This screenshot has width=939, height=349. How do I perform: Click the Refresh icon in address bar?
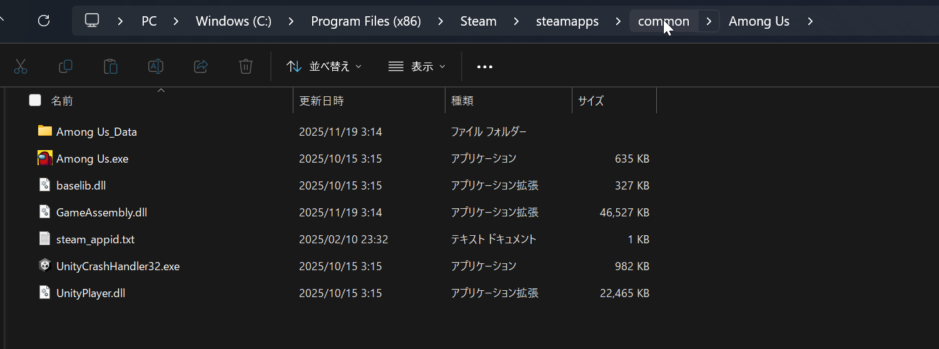tap(44, 21)
